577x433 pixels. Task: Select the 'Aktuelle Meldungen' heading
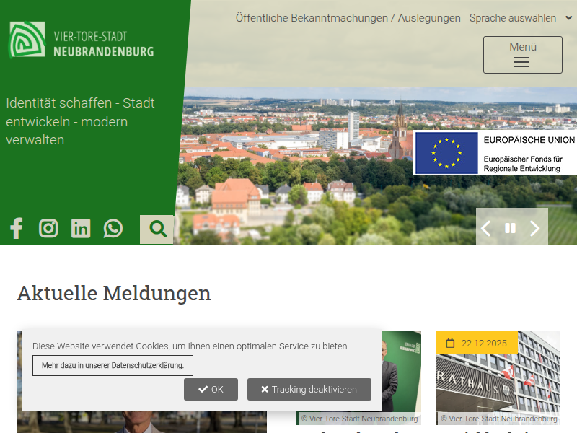point(113,294)
